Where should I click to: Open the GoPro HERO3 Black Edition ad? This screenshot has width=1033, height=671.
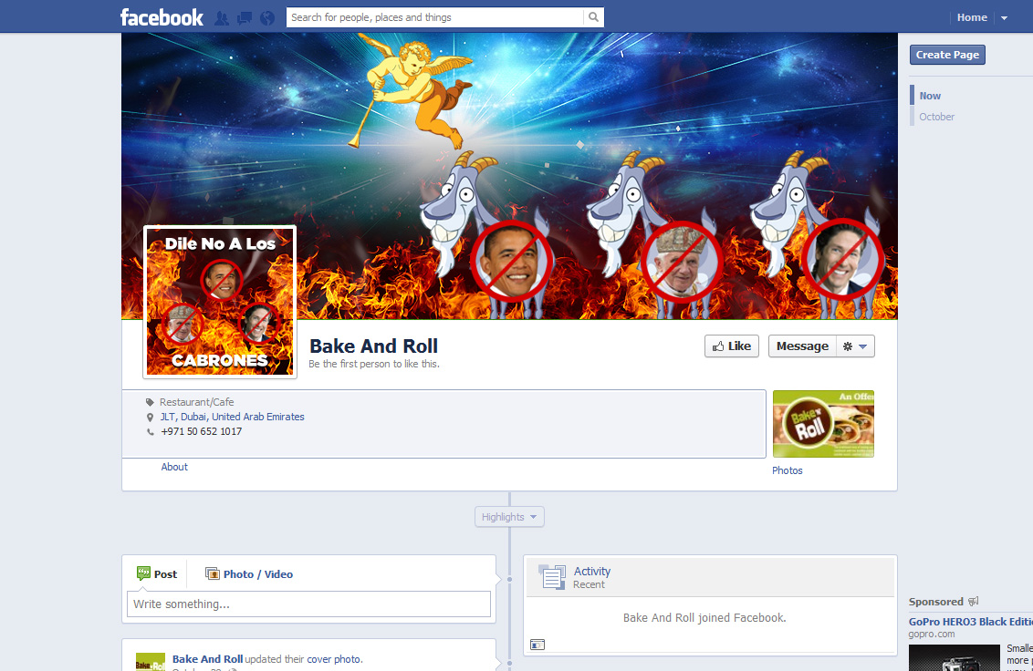tap(970, 622)
